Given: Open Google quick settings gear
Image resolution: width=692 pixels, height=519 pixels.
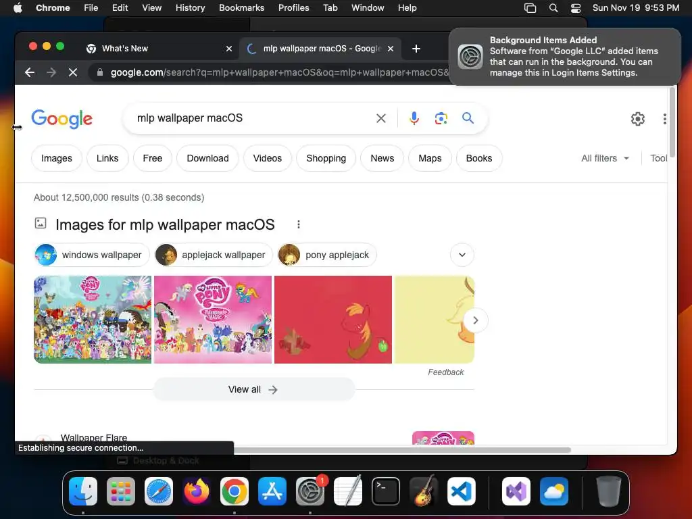Looking at the screenshot, I should point(637,119).
